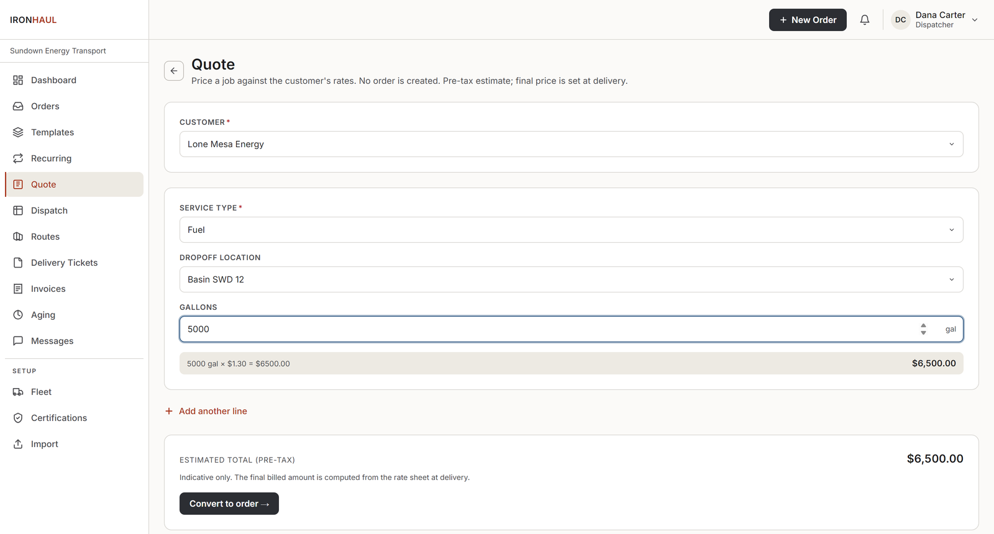Navigate to Delivery Tickets label
Viewport: 994px width, 534px height.
[x=64, y=263]
